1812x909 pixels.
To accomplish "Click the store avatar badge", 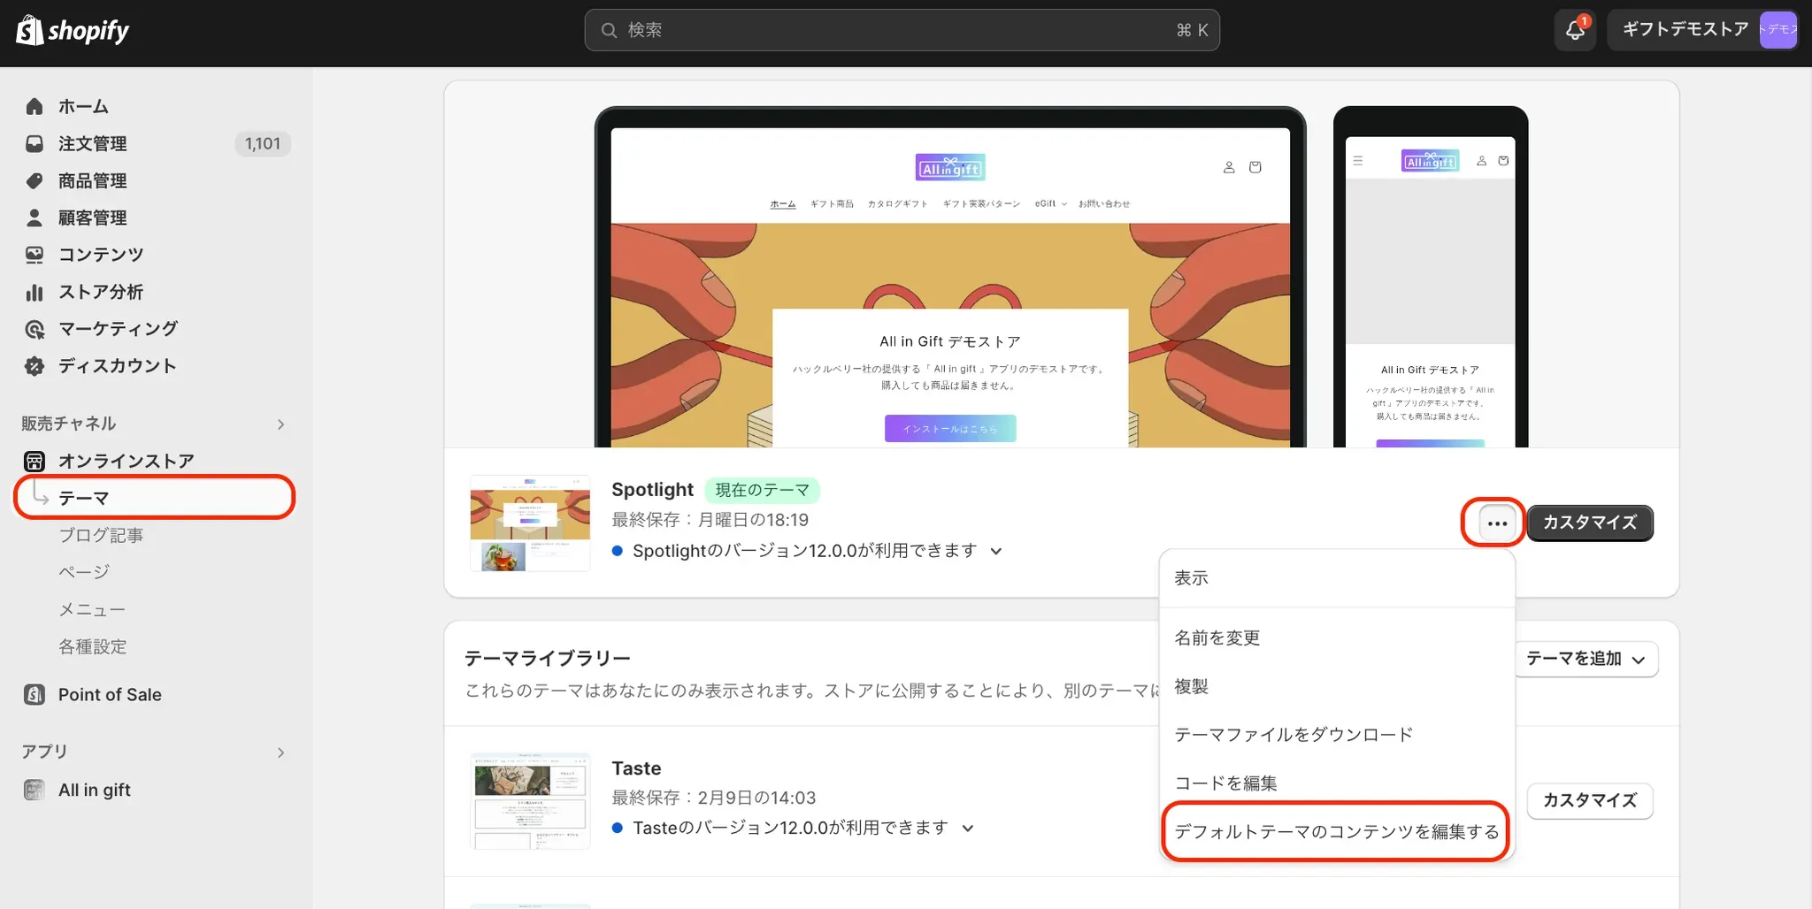I will pos(1777,30).
